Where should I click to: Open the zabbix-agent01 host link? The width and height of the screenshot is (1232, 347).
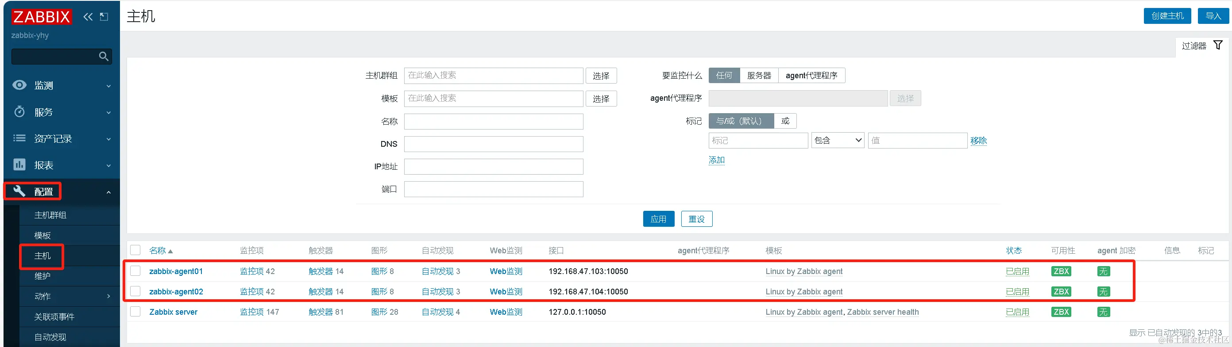[176, 271]
